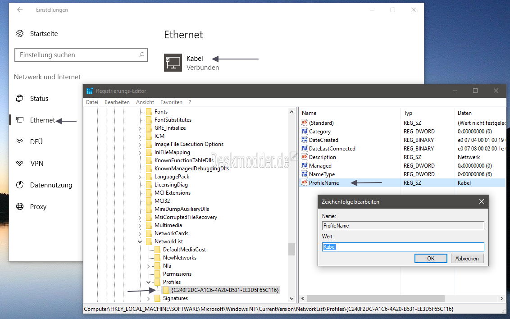Click the Managed DWORD value icon

tap(305, 165)
